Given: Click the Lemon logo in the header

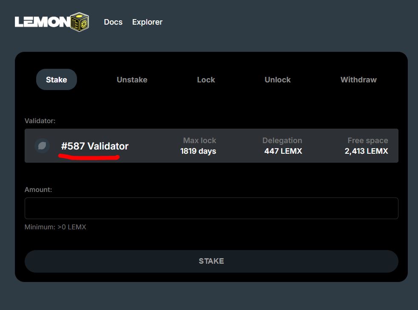Looking at the screenshot, I should pyautogui.click(x=52, y=22).
